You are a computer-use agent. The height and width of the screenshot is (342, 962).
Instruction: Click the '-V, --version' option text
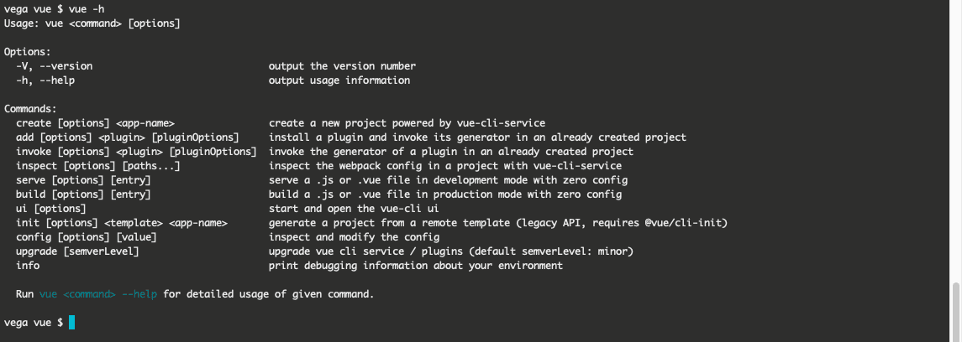(55, 66)
